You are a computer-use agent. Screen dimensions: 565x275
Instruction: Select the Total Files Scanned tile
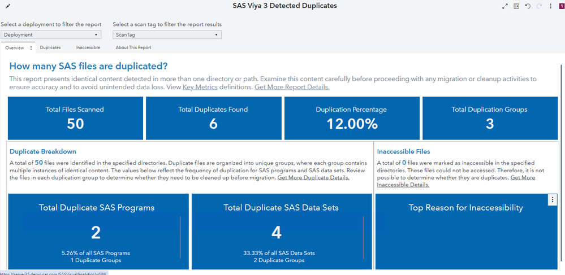(75, 118)
